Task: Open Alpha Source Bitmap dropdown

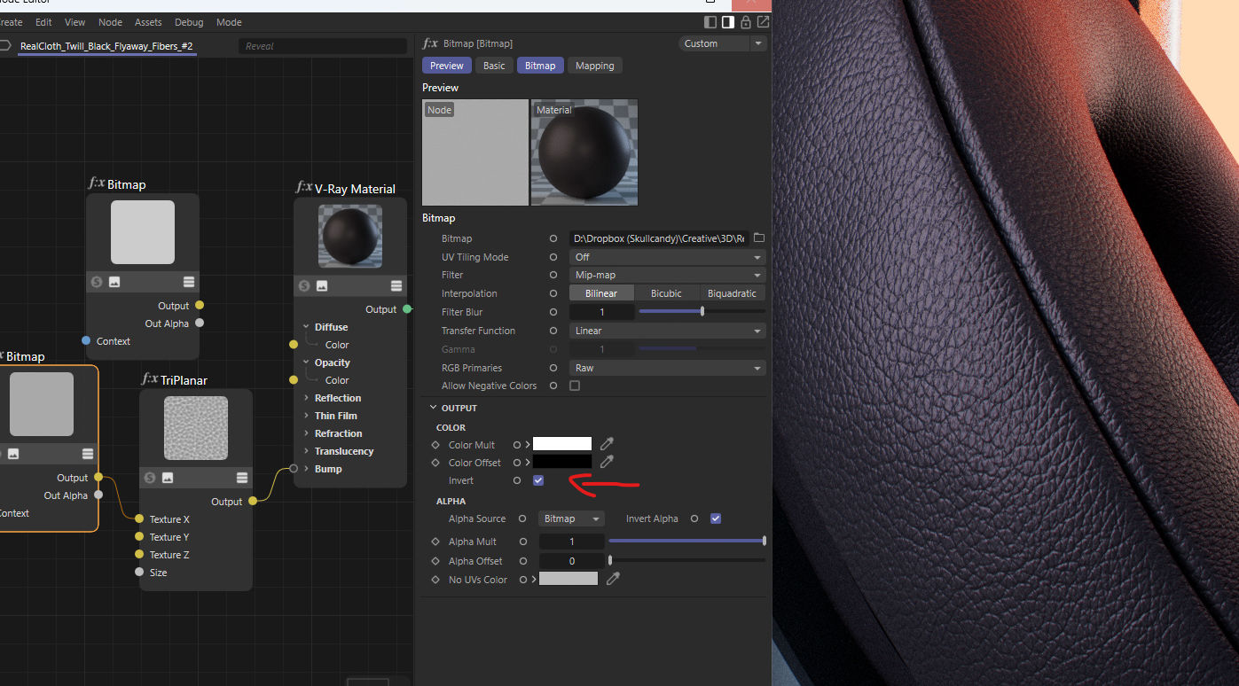Action: (571, 518)
